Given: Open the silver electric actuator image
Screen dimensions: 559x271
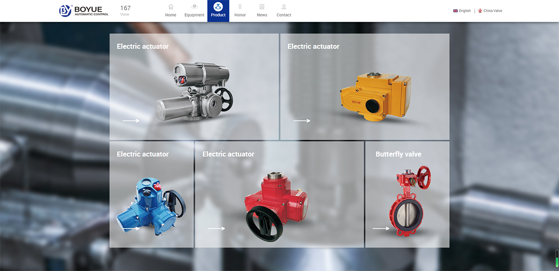Looking at the screenshot, I should tap(194, 91).
